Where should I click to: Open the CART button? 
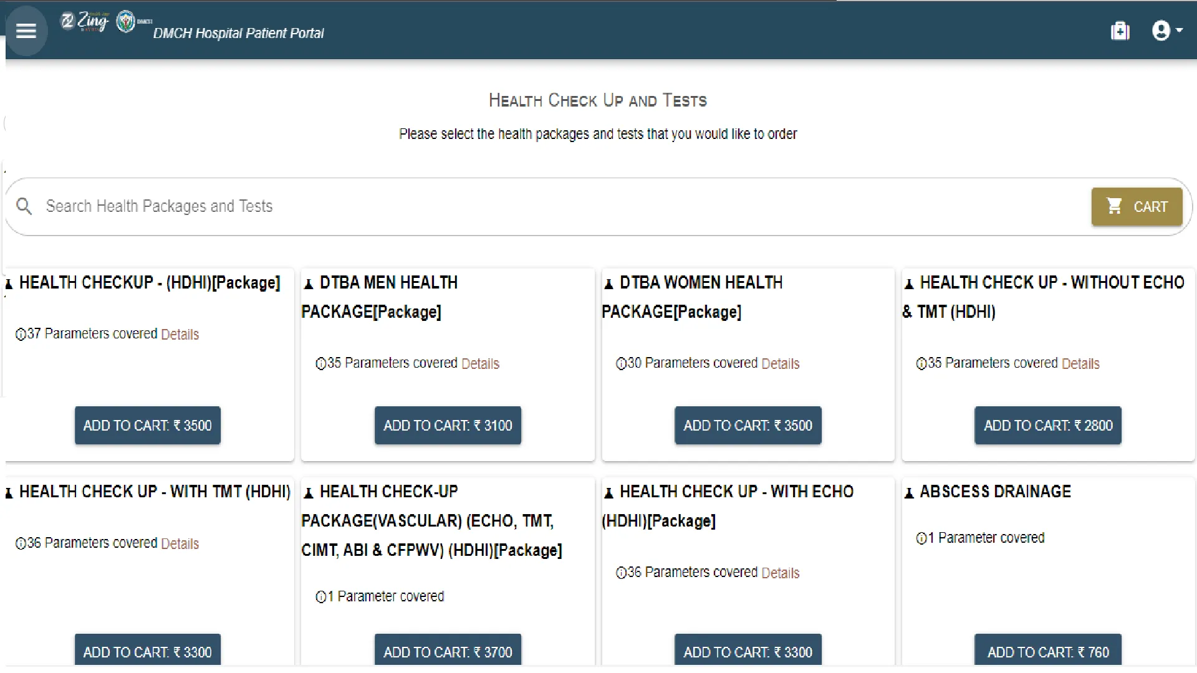1137,206
